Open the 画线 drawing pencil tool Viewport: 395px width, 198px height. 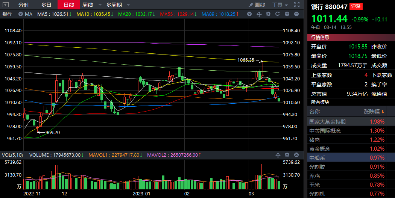(257, 5)
